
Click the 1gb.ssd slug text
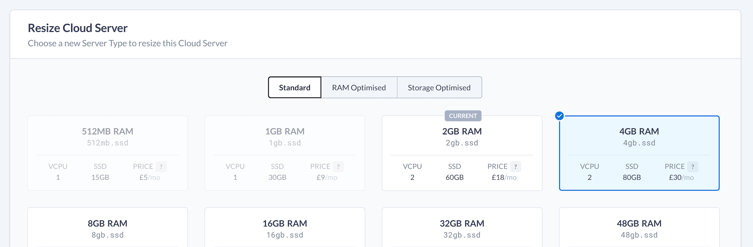tap(285, 143)
